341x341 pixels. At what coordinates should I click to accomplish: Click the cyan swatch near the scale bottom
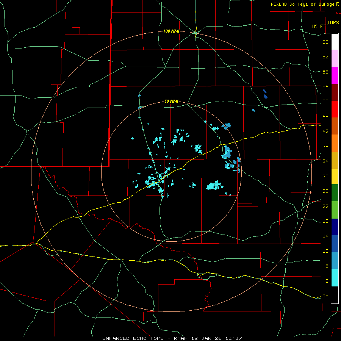coord(335,278)
